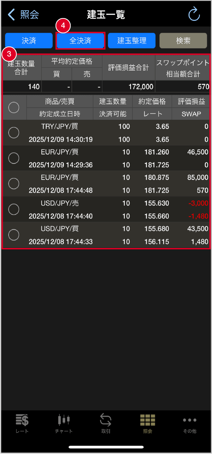
Task: Select the EUR/JPY 180.875 position radio
Action: coord(14,183)
